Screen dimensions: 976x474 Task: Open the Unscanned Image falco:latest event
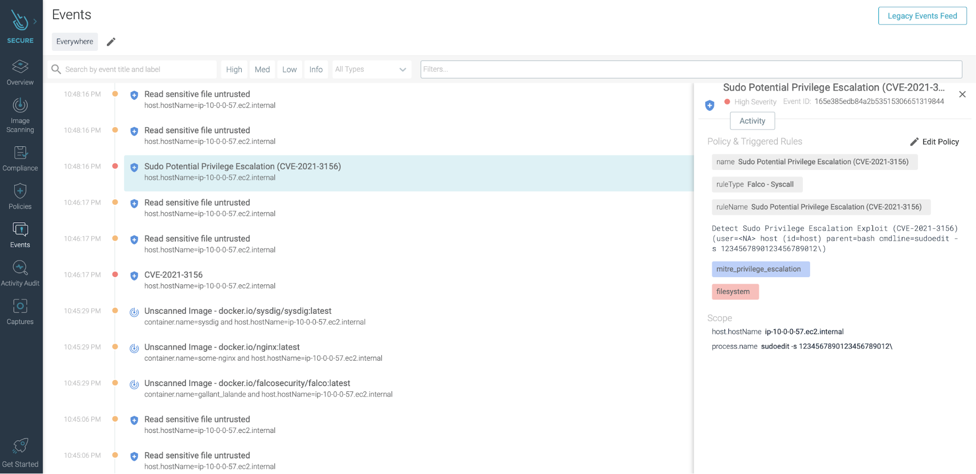[x=409, y=388]
